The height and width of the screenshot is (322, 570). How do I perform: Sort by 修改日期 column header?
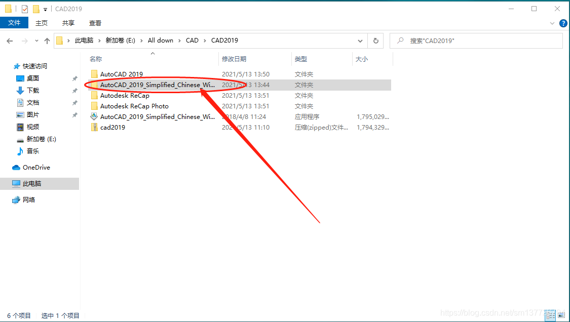click(234, 59)
